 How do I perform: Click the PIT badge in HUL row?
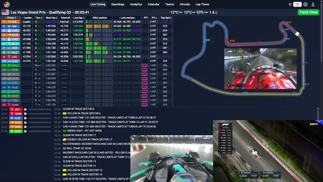pyautogui.click(x=145, y=65)
